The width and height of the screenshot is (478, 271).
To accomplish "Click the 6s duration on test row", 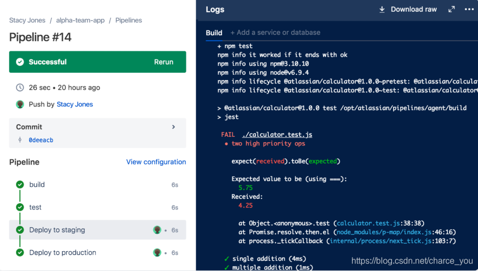I will [175, 207].
